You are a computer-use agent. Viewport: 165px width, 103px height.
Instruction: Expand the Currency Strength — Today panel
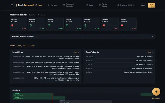(x=82, y=37)
